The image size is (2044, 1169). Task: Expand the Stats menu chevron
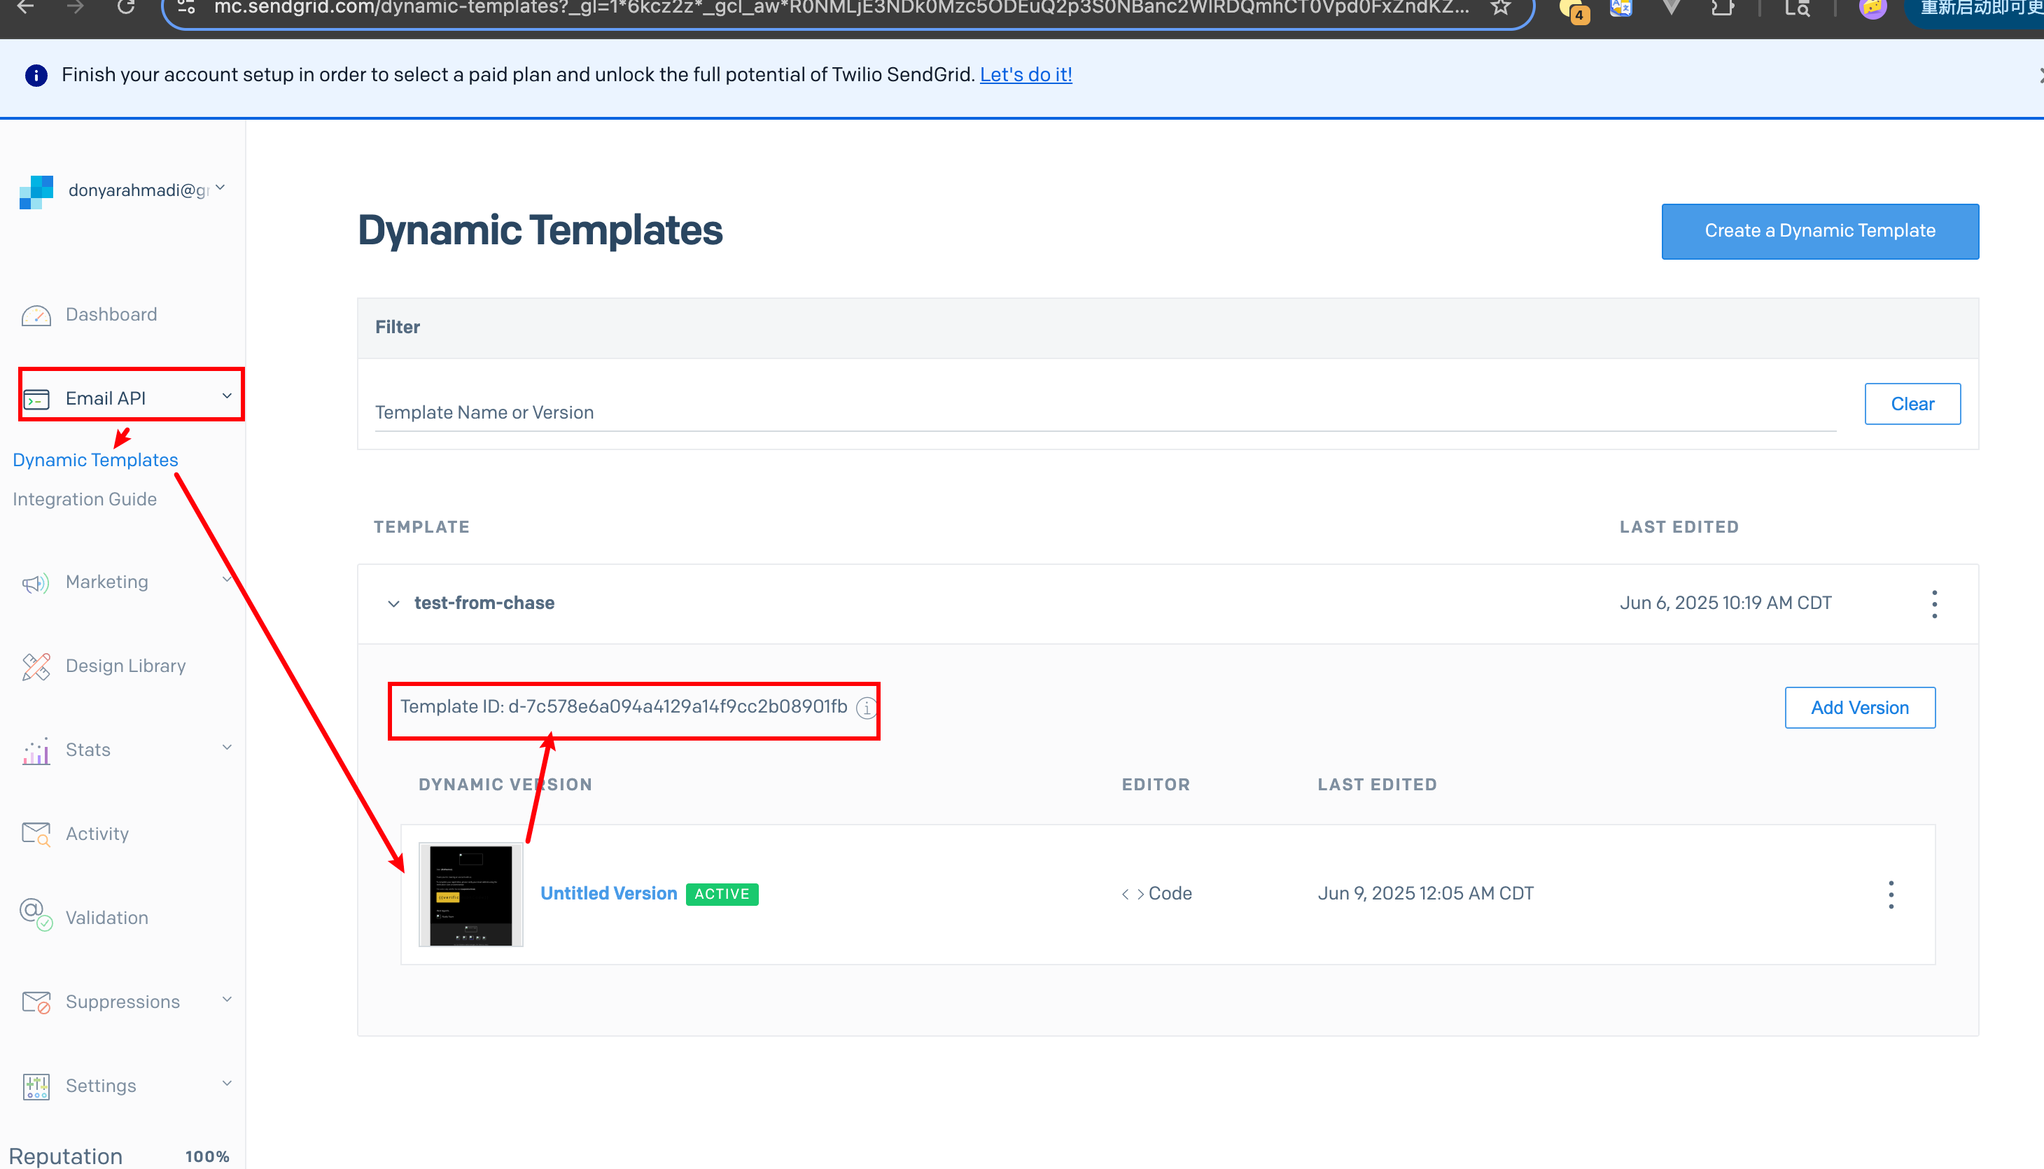[x=226, y=748]
